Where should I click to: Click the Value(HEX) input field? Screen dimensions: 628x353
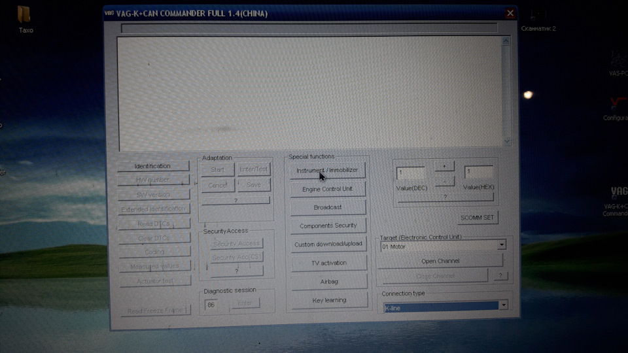tap(479, 172)
